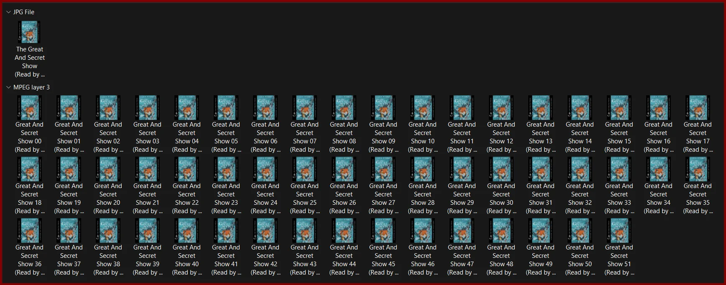Select Great And Secret Show 34 file icon
The width and height of the screenshot is (726, 285).
pyautogui.click(x=659, y=169)
